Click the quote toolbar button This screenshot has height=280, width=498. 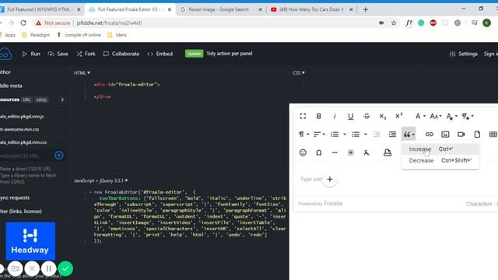tap(409, 135)
